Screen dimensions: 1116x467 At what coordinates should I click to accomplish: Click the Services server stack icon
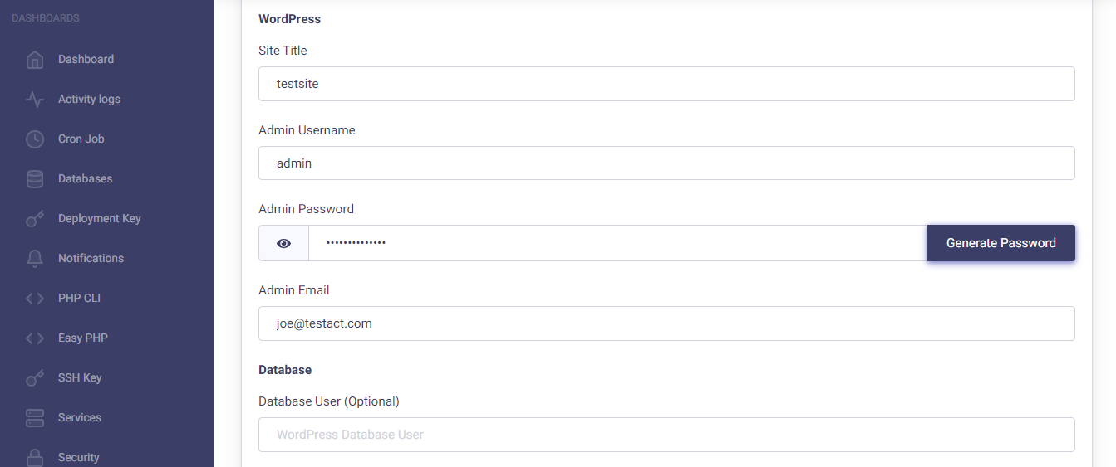(x=35, y=418)
